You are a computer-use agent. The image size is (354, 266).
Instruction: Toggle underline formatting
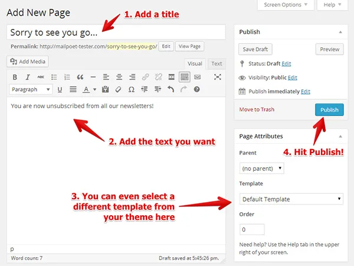60,90
